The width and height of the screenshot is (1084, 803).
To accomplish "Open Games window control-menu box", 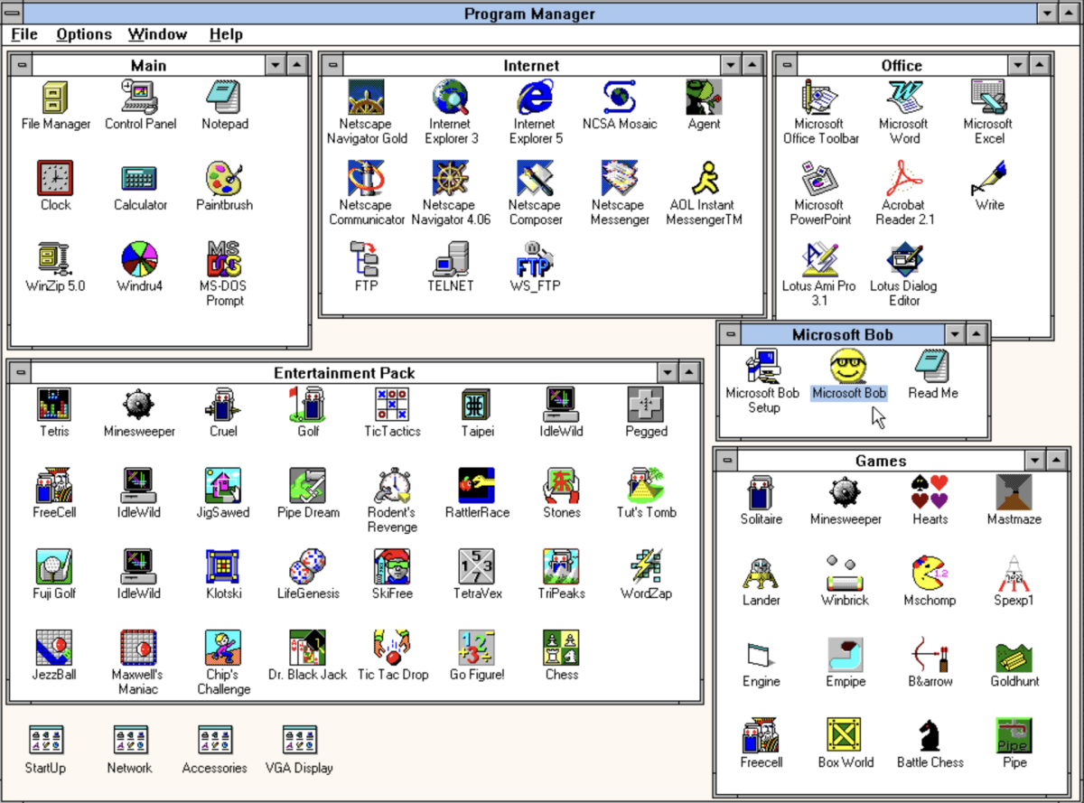I will click(x=727, y=461).
